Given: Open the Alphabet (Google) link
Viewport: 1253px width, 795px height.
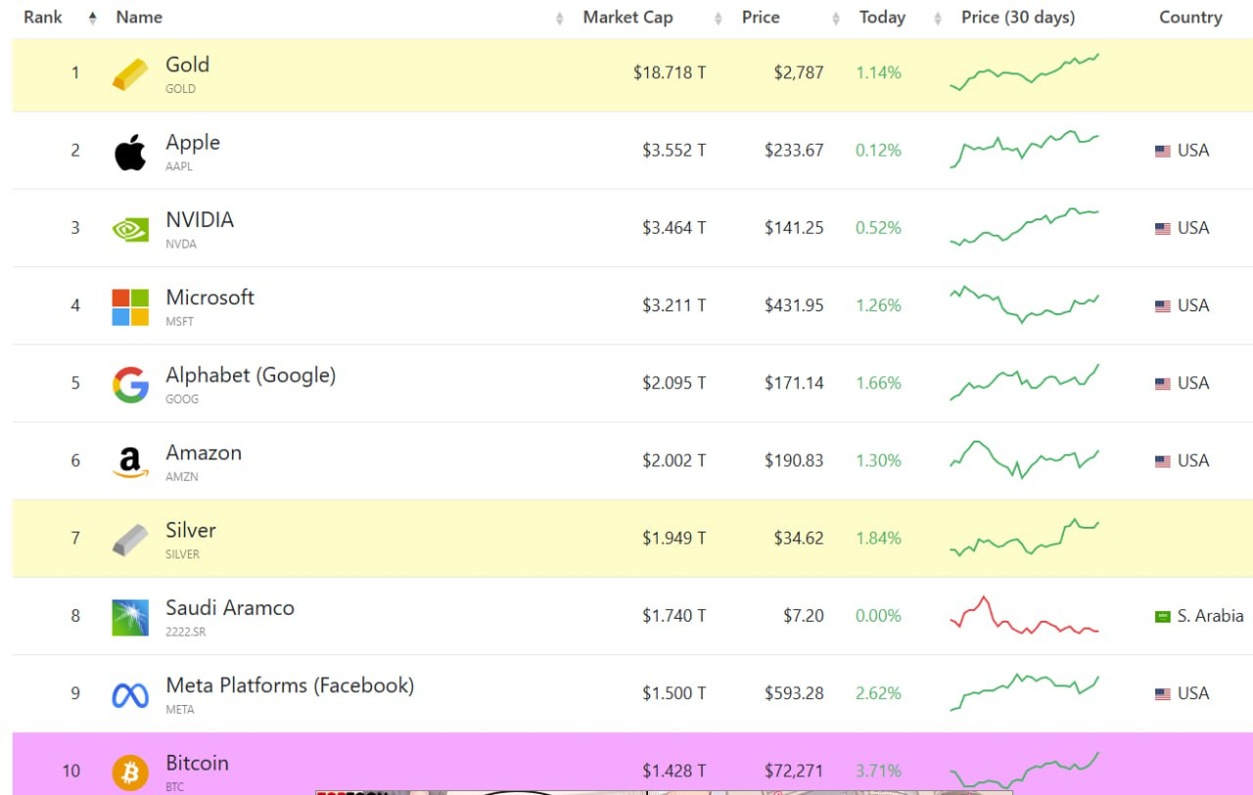Looking at the screenshot, I should tap(251, 375).
